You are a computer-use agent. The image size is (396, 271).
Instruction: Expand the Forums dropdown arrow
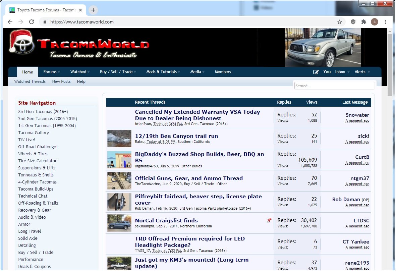click(x=59, y=72)
